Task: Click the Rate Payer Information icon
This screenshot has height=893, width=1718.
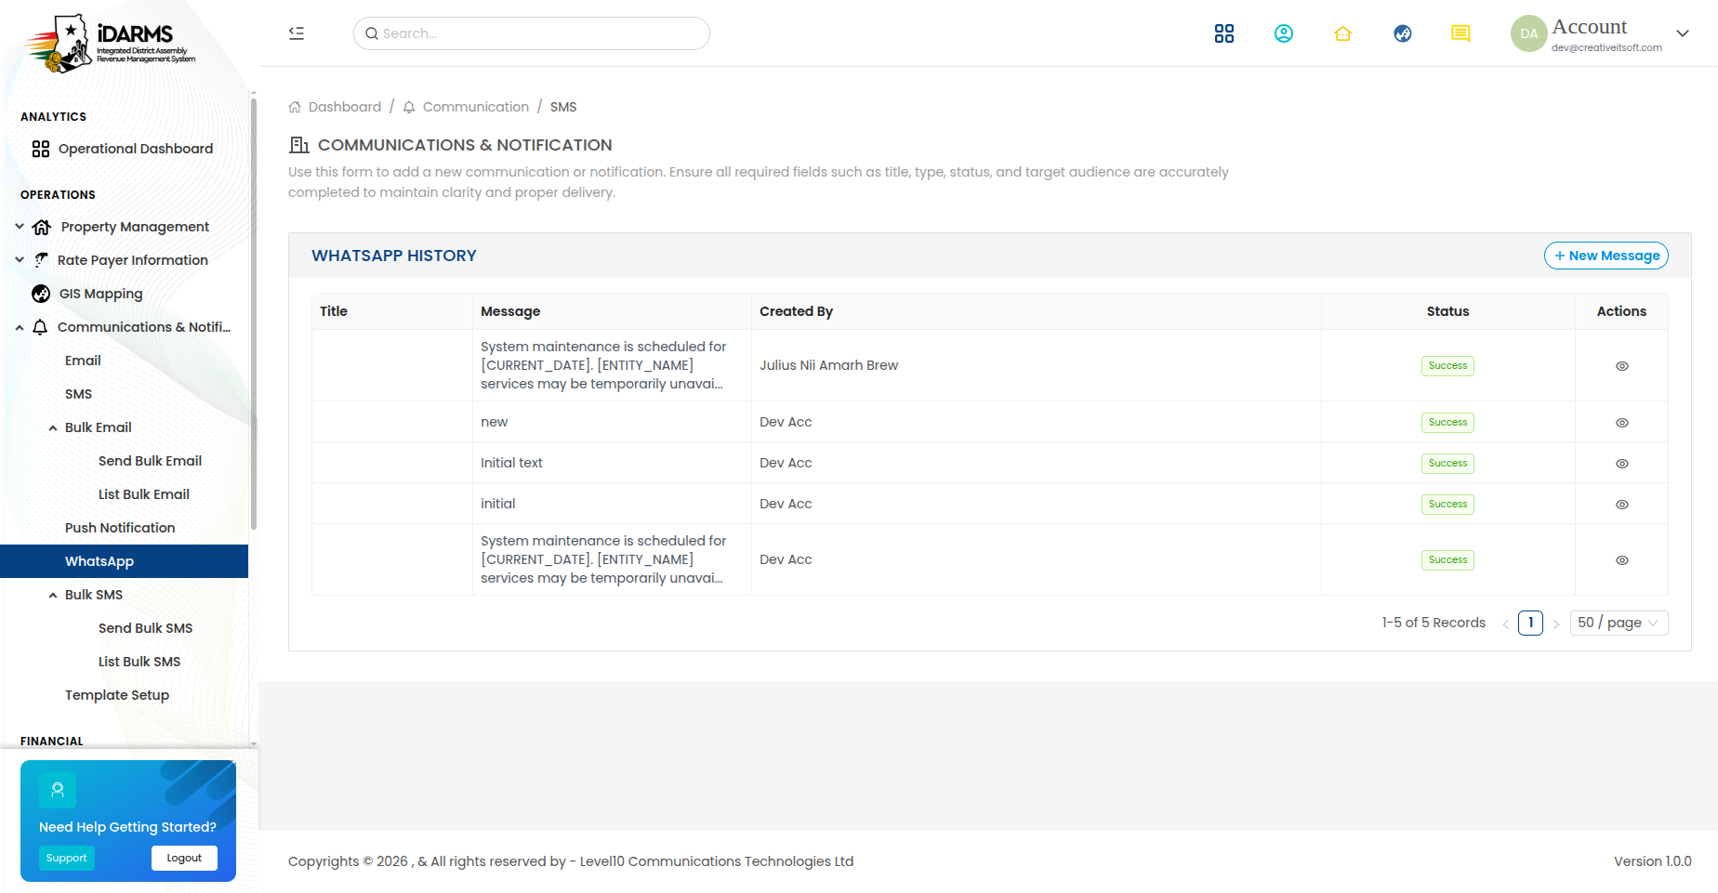Action: pyautogui.click(x=41, y=260)
